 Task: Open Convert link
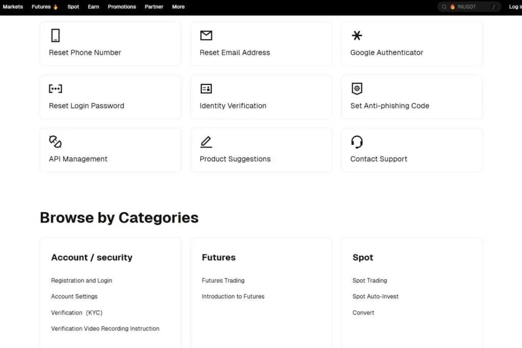click(363, 313)
